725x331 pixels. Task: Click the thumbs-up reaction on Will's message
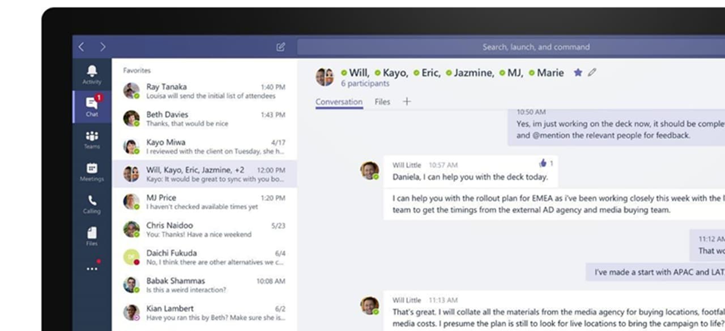pyautogui.click(x=543, y=163)
